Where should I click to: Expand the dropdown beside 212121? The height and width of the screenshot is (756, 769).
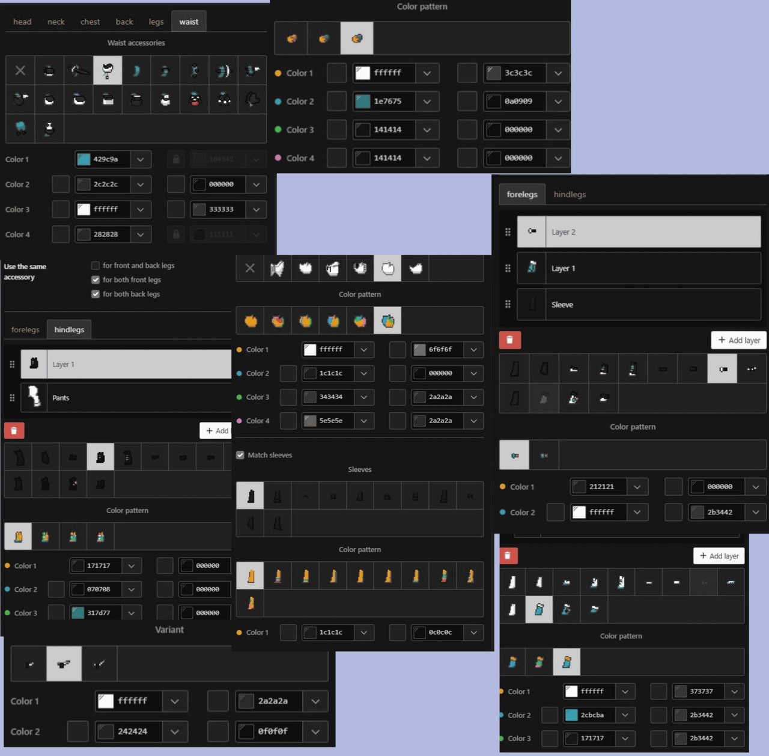pyautogui.click(x=637, y=487)
